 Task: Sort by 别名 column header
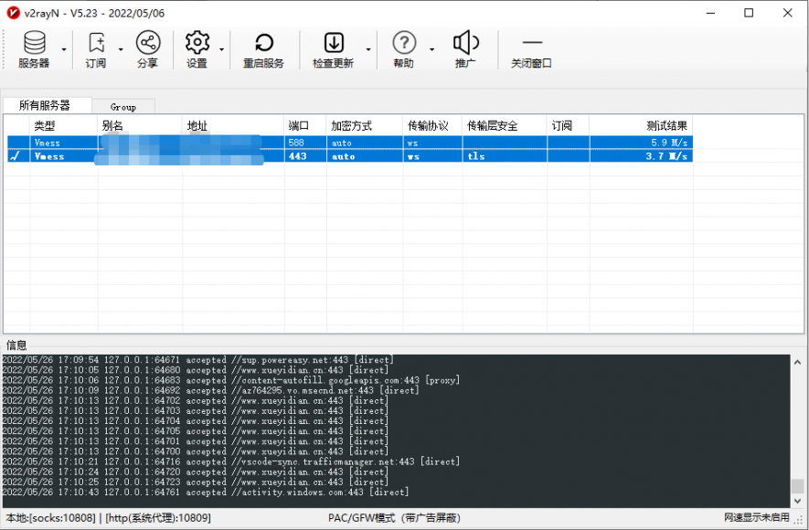pos(140,126)
